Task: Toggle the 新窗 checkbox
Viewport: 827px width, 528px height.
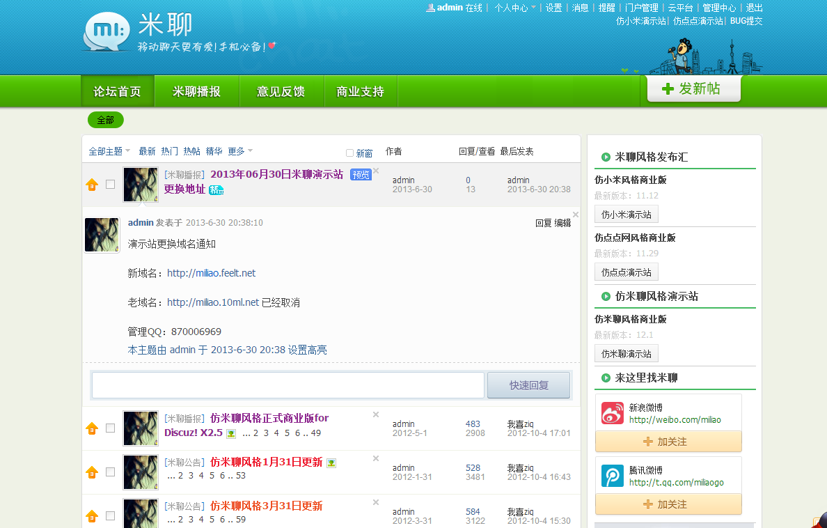Action: pyautogui.click(x=349, y=153)
